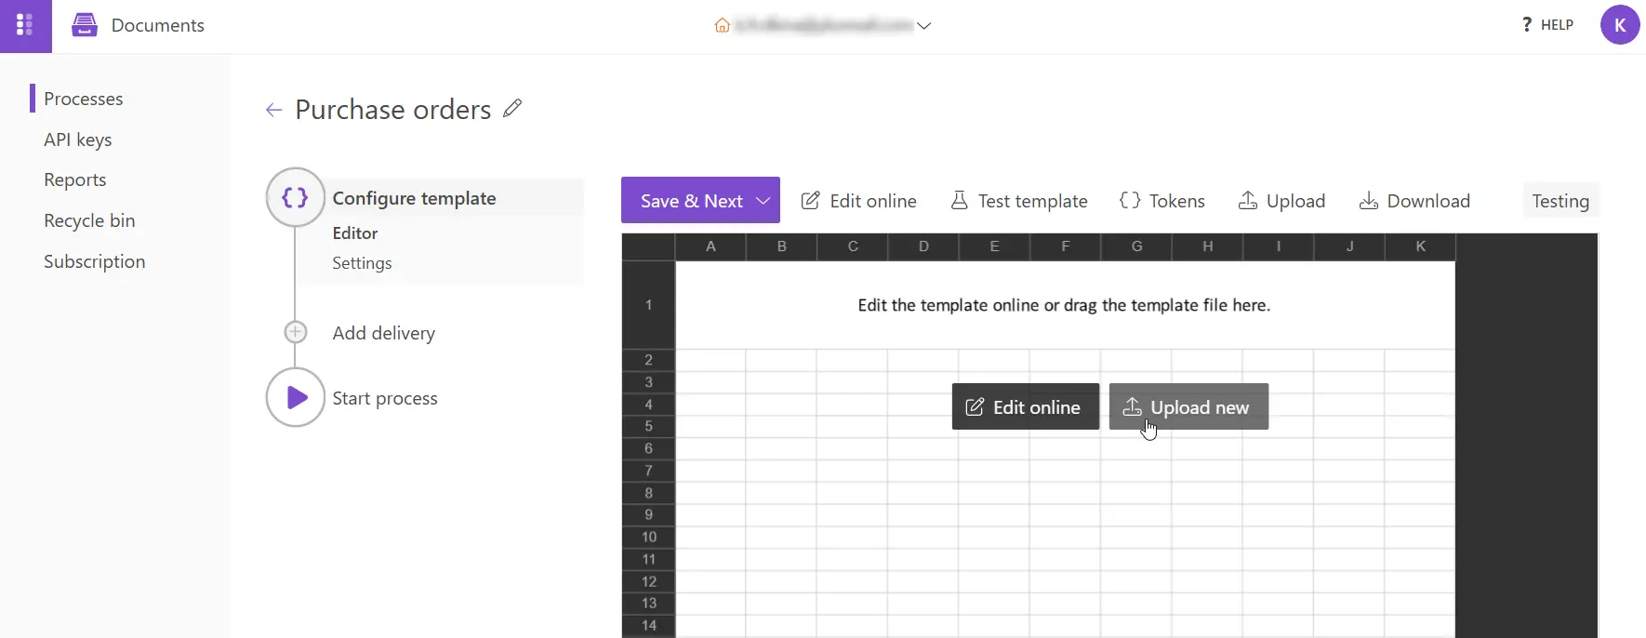Select column F header
Viewport: 1646px width, 638px height.
(1066, 246)
